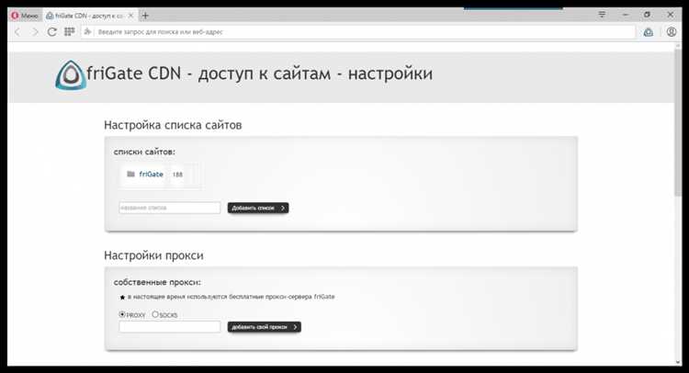689x373 pixels.
Task: Click the list name input field
Action: pyautogui.click(x=170, y=208)
